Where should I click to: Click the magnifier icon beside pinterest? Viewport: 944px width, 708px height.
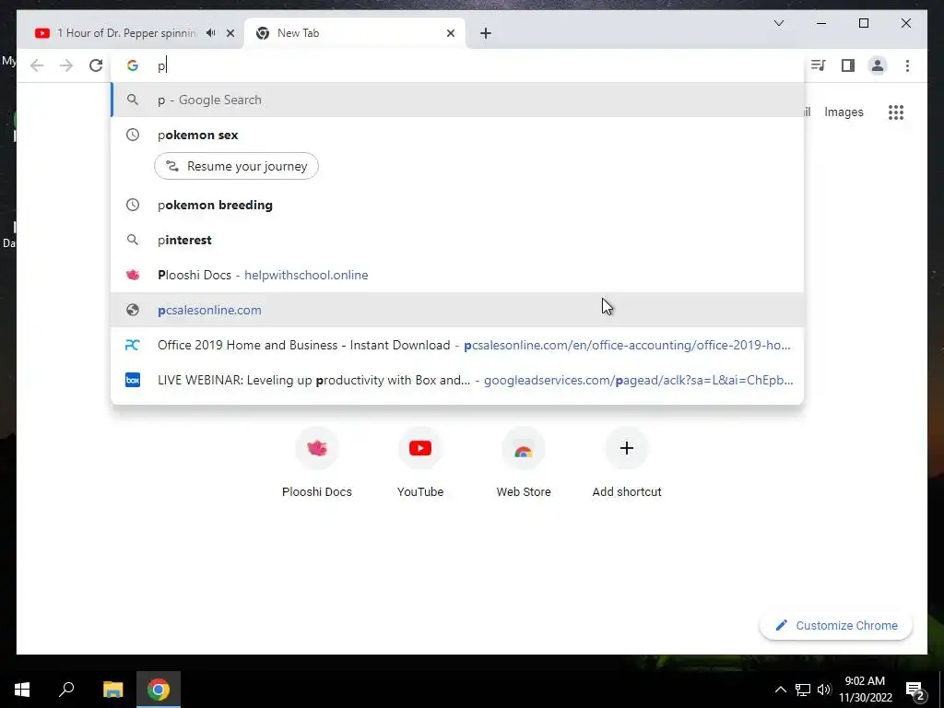pos(133,240)
